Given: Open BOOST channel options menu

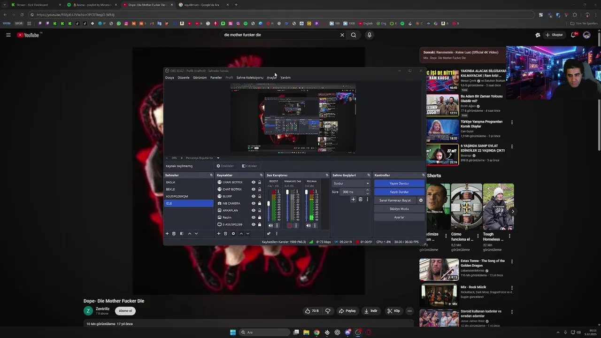Looking at the screenshot, I should click(x=277, y=226).
